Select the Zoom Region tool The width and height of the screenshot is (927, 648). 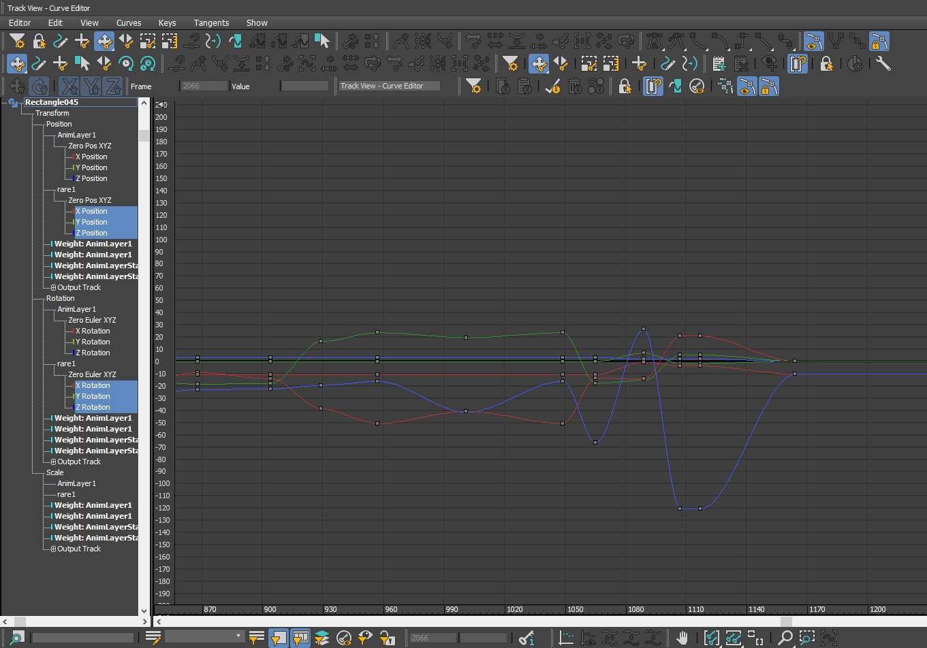point(807,638)
